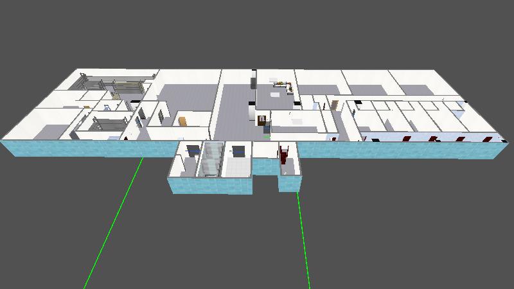
Task: Select the metal bunk frame in lower-left room
Action: pos(103,122)
